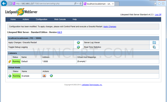Image resolution: width=167 pixels, height=102 pixels.
Task: Open the address bar dropdown arrow
Action: point(78,4)
